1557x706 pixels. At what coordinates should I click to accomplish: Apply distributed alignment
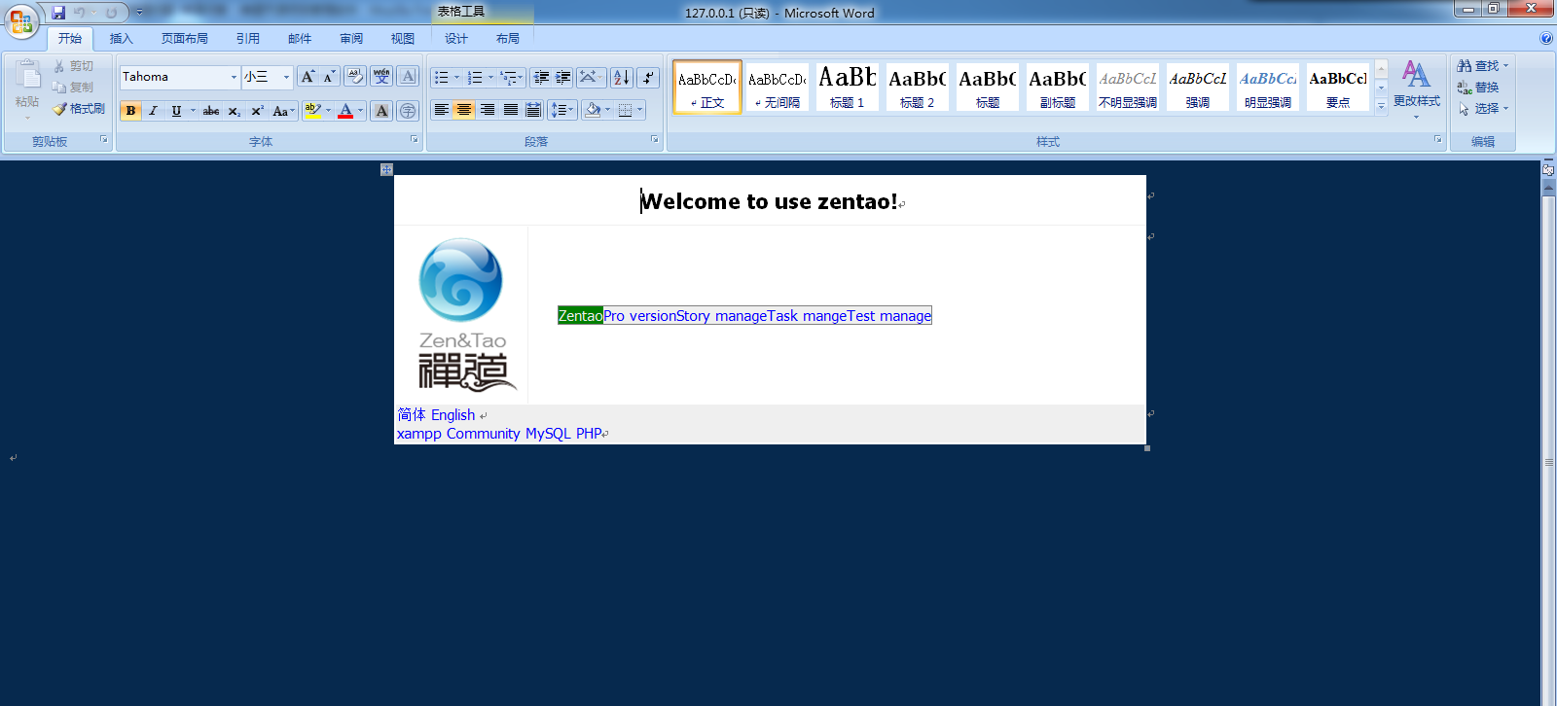click(533, 110)
